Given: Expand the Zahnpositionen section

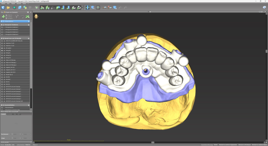Looking at the screenshot, I should (x=2, y=21).
